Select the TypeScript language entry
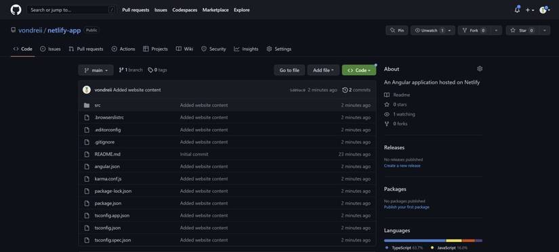559x252 pixels. coord(404,248)
